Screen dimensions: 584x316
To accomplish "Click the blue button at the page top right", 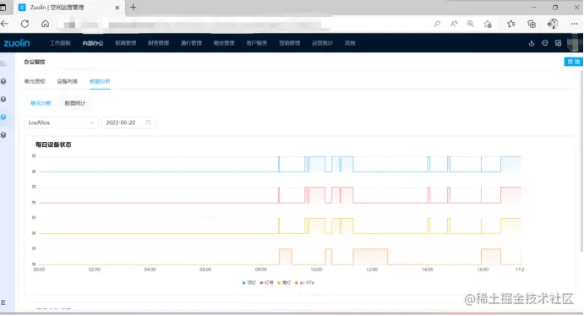I will [x=574, y=62].
